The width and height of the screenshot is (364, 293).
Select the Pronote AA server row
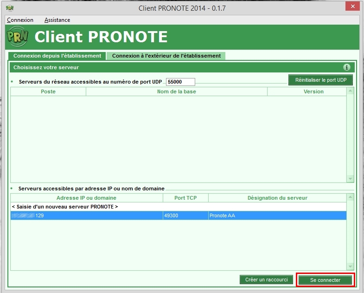tap(179, 215)
